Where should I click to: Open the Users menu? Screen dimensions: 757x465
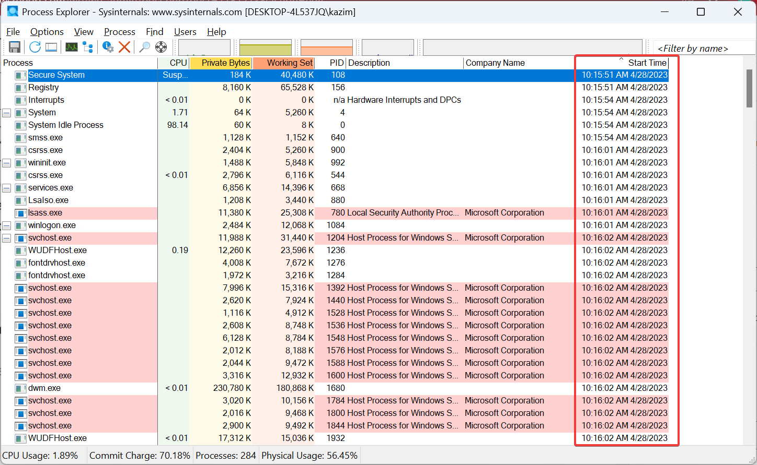pyautogui.click(x=185, y=32)
